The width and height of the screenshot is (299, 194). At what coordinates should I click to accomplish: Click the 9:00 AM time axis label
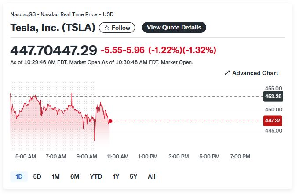pos(87,156)
